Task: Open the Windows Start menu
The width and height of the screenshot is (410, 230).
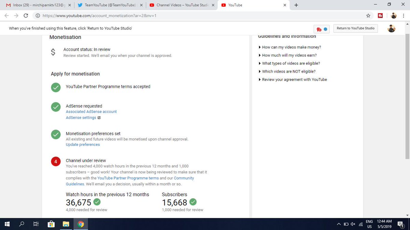Action: pyautogui.click(x=7, y=224)
